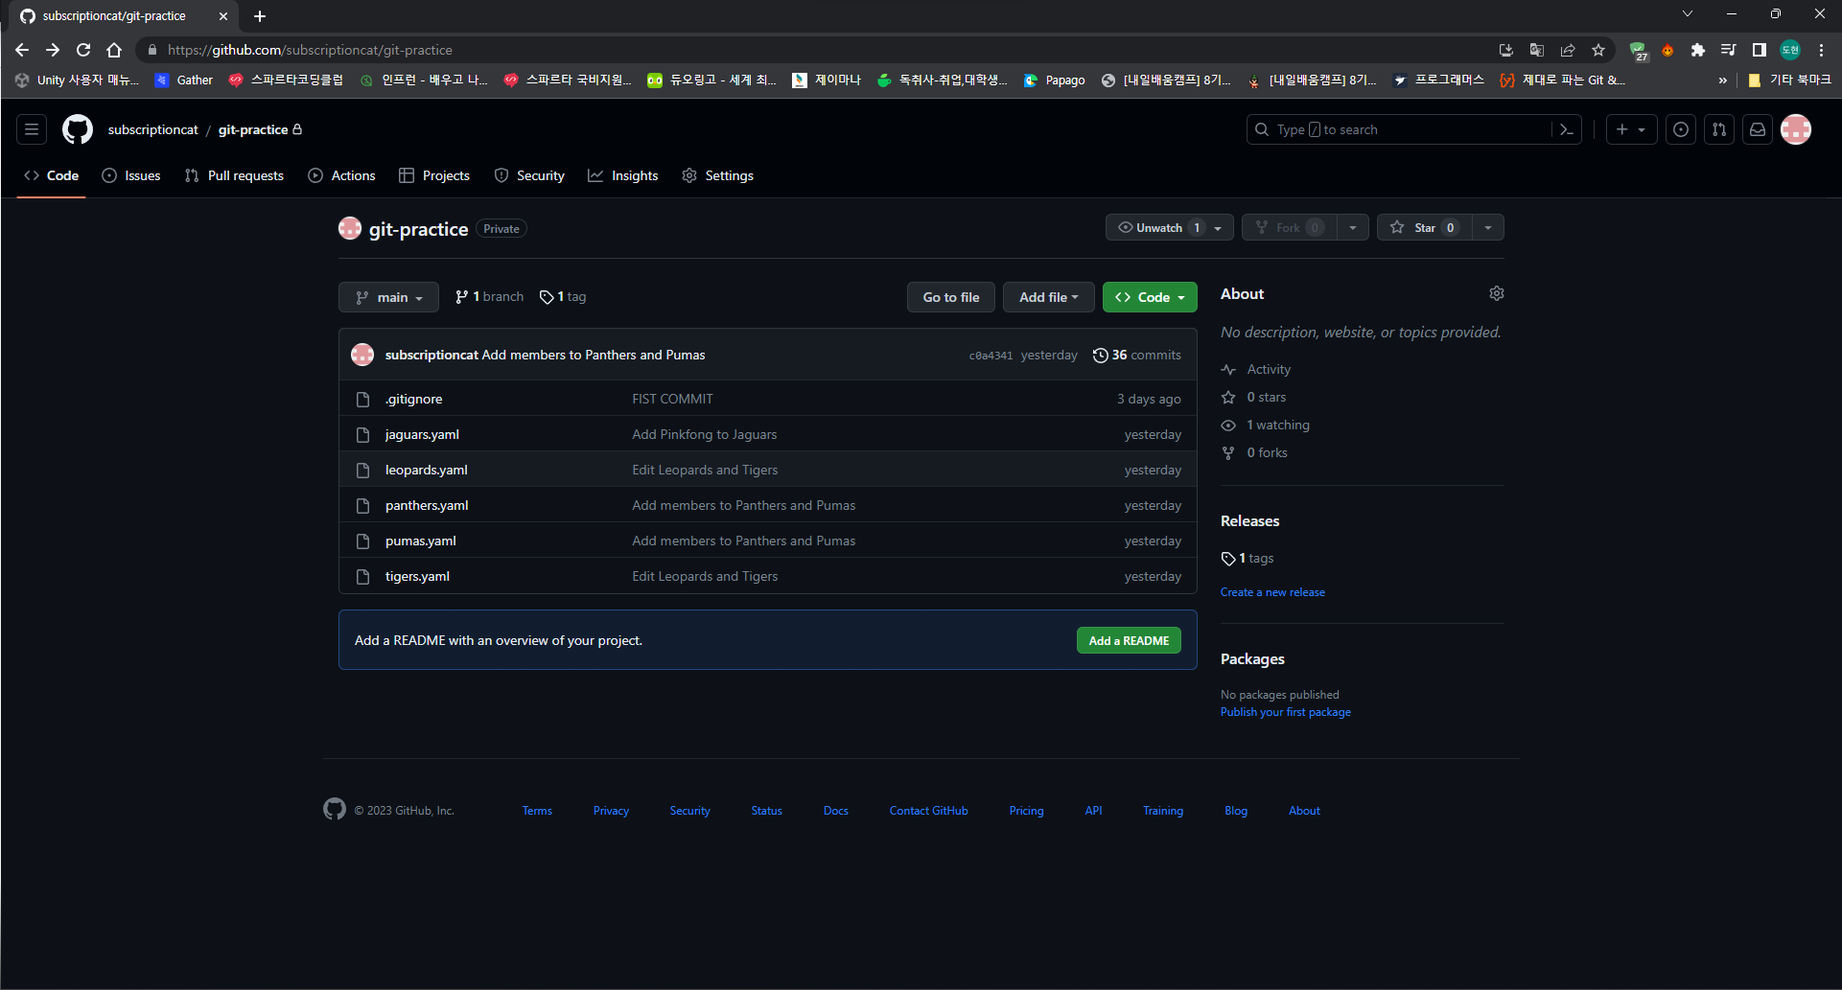Open the GitHub hamburger navigation menu

point(32,129)
